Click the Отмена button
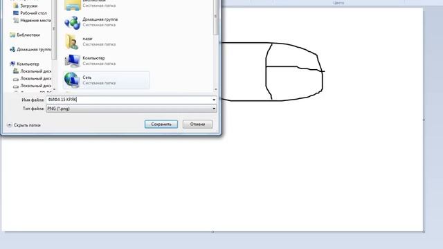This screenshot has height=249, width=443. (197, 124)
